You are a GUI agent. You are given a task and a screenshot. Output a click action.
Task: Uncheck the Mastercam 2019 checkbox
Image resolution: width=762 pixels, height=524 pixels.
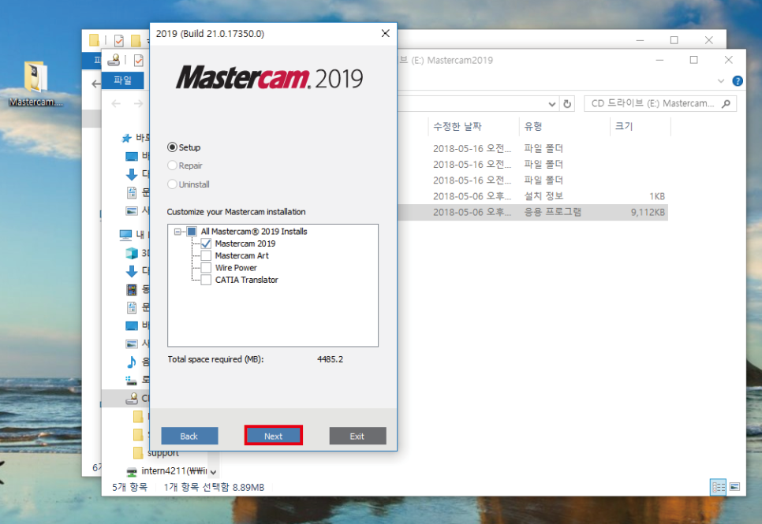pos(206,243)
